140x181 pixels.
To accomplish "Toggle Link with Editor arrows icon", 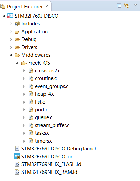I will (x=127, y=5).
